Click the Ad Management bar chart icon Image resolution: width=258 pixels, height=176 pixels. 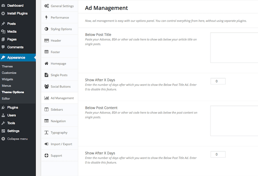click(46, 98)
